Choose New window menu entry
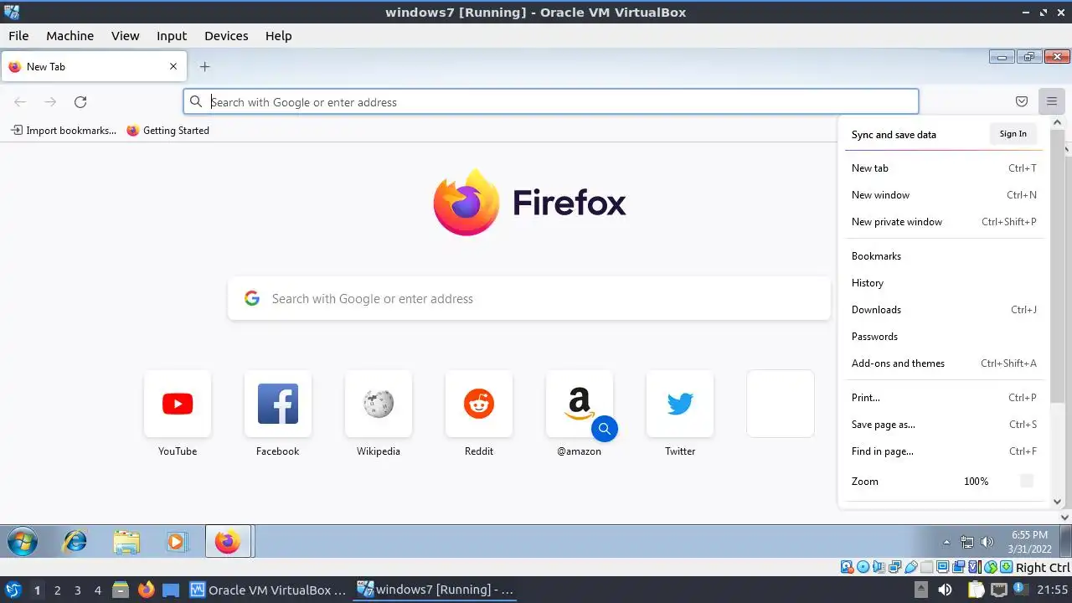Viewport: 1072px width, 603px height. click(x=944, y=195)
